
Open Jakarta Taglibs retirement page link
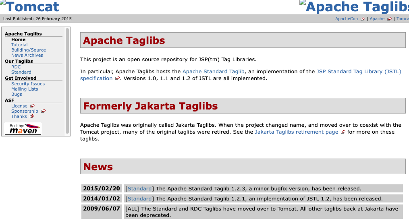296,132
